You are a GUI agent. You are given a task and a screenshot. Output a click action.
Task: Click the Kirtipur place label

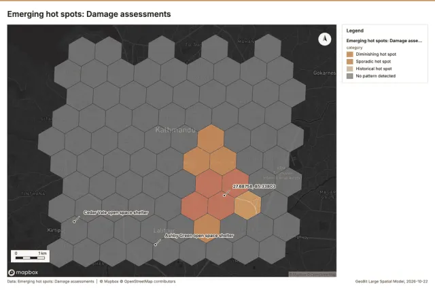[x=54, y=230]
